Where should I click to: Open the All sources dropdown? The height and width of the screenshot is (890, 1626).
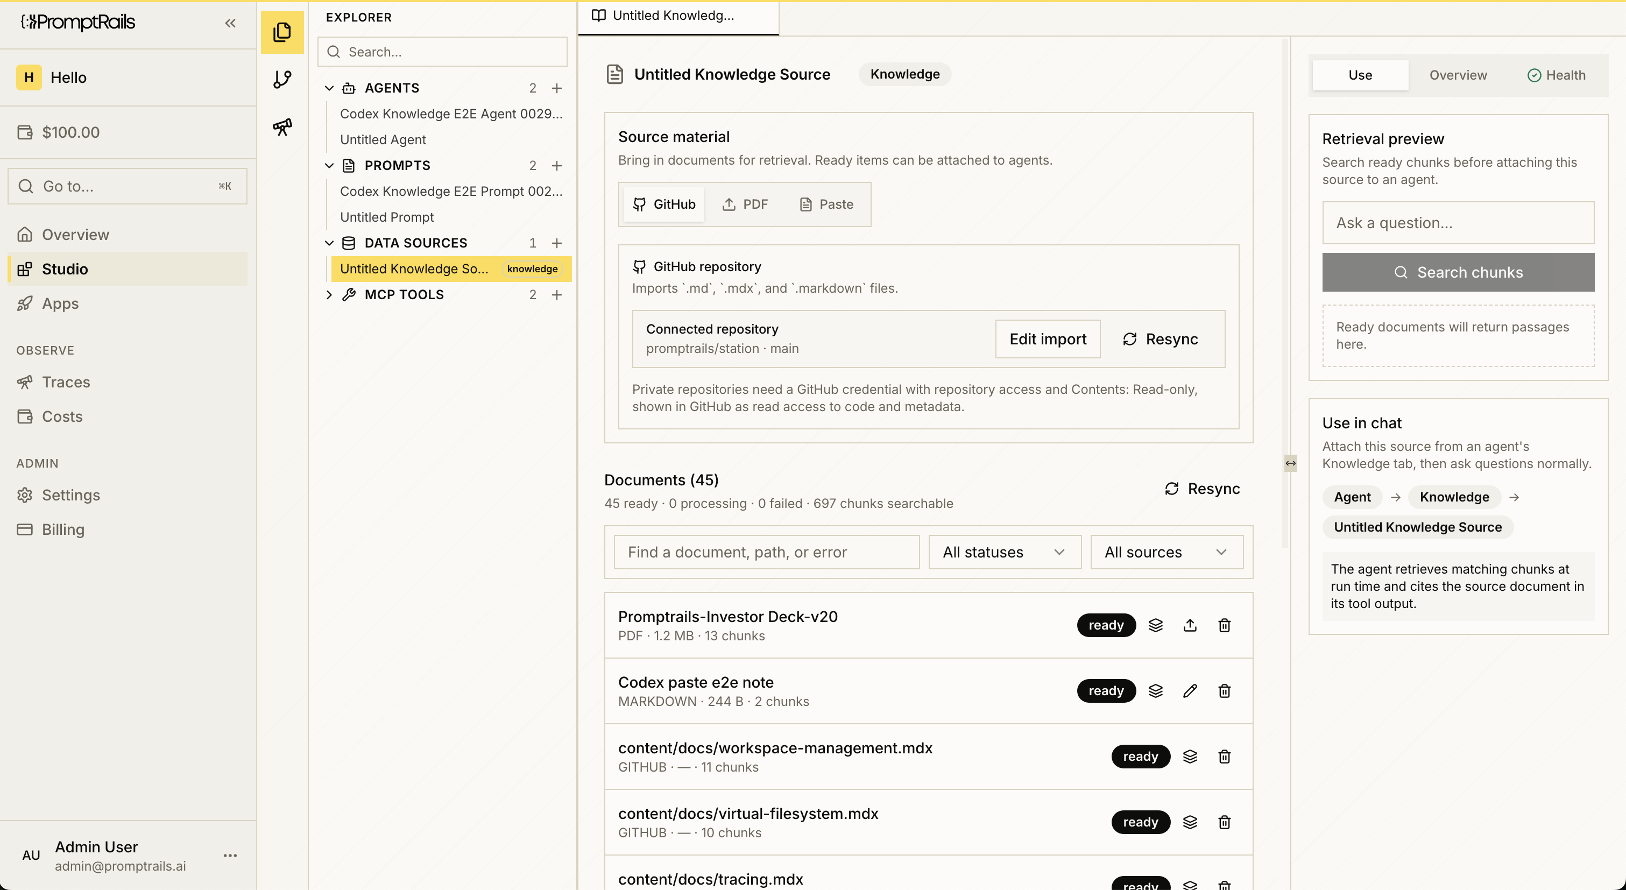(x=1167, y=552)
